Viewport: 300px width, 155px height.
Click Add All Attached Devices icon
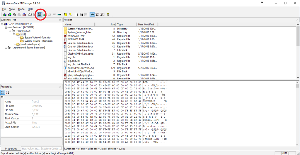coord(10,15)
